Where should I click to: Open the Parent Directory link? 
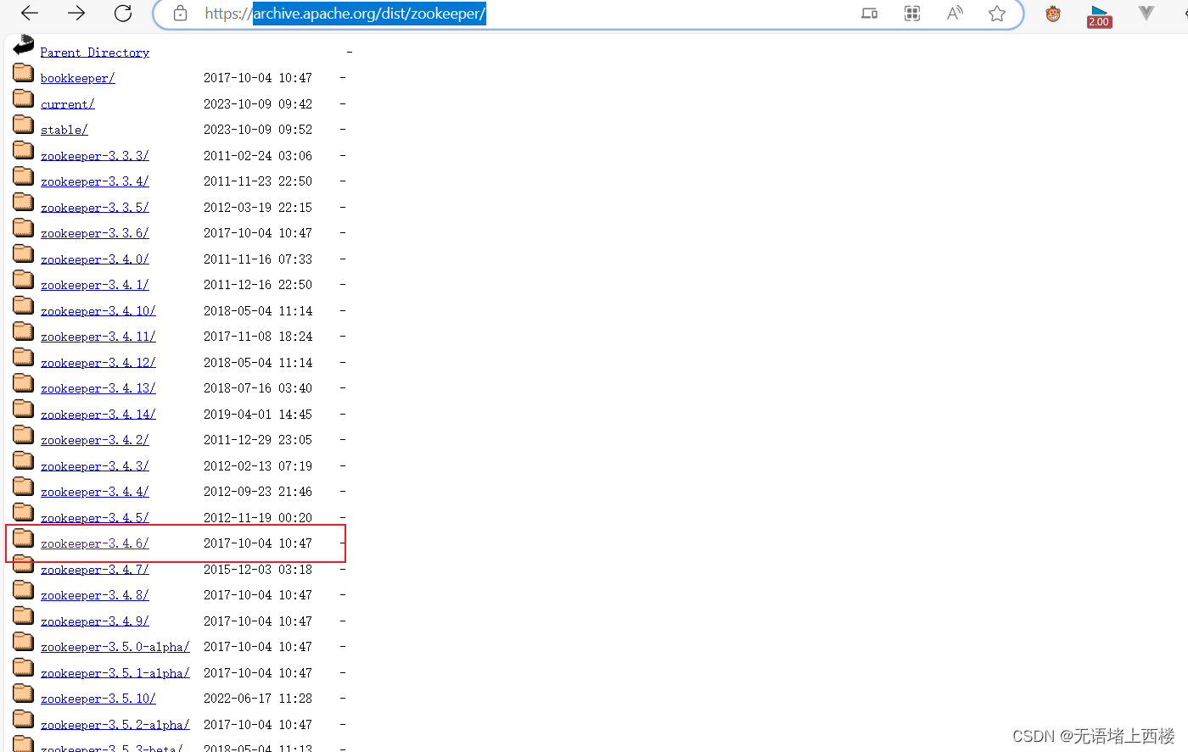point(95,53)
